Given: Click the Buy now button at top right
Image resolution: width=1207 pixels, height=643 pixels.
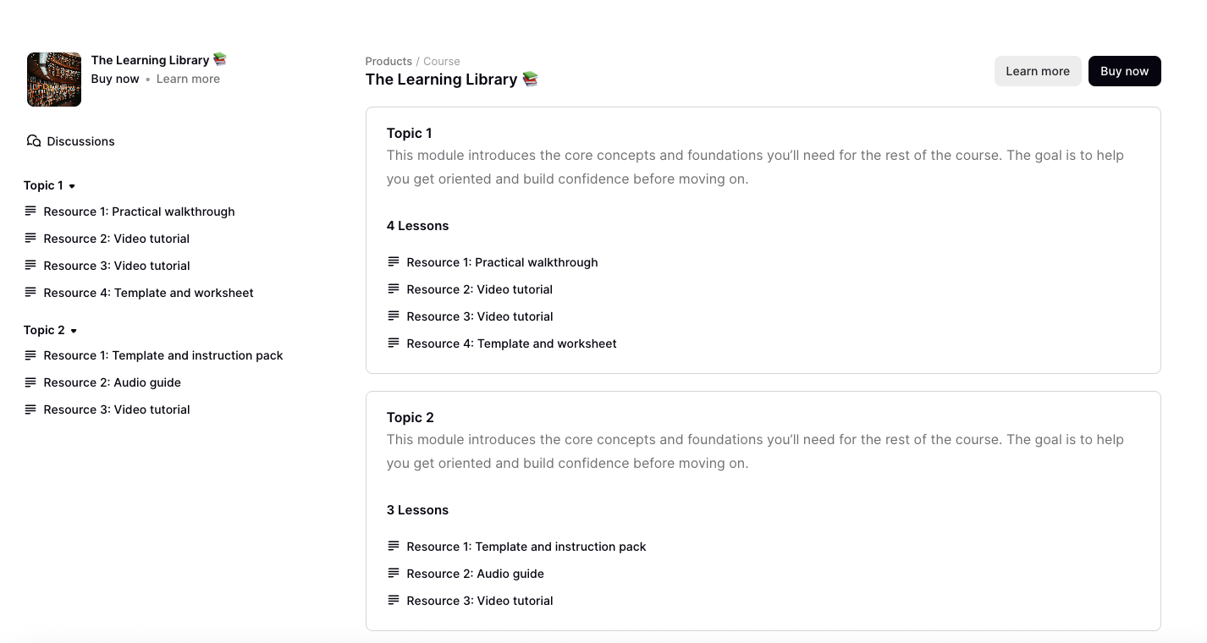Looking at the screenshot, I should tap(1124, 71).
